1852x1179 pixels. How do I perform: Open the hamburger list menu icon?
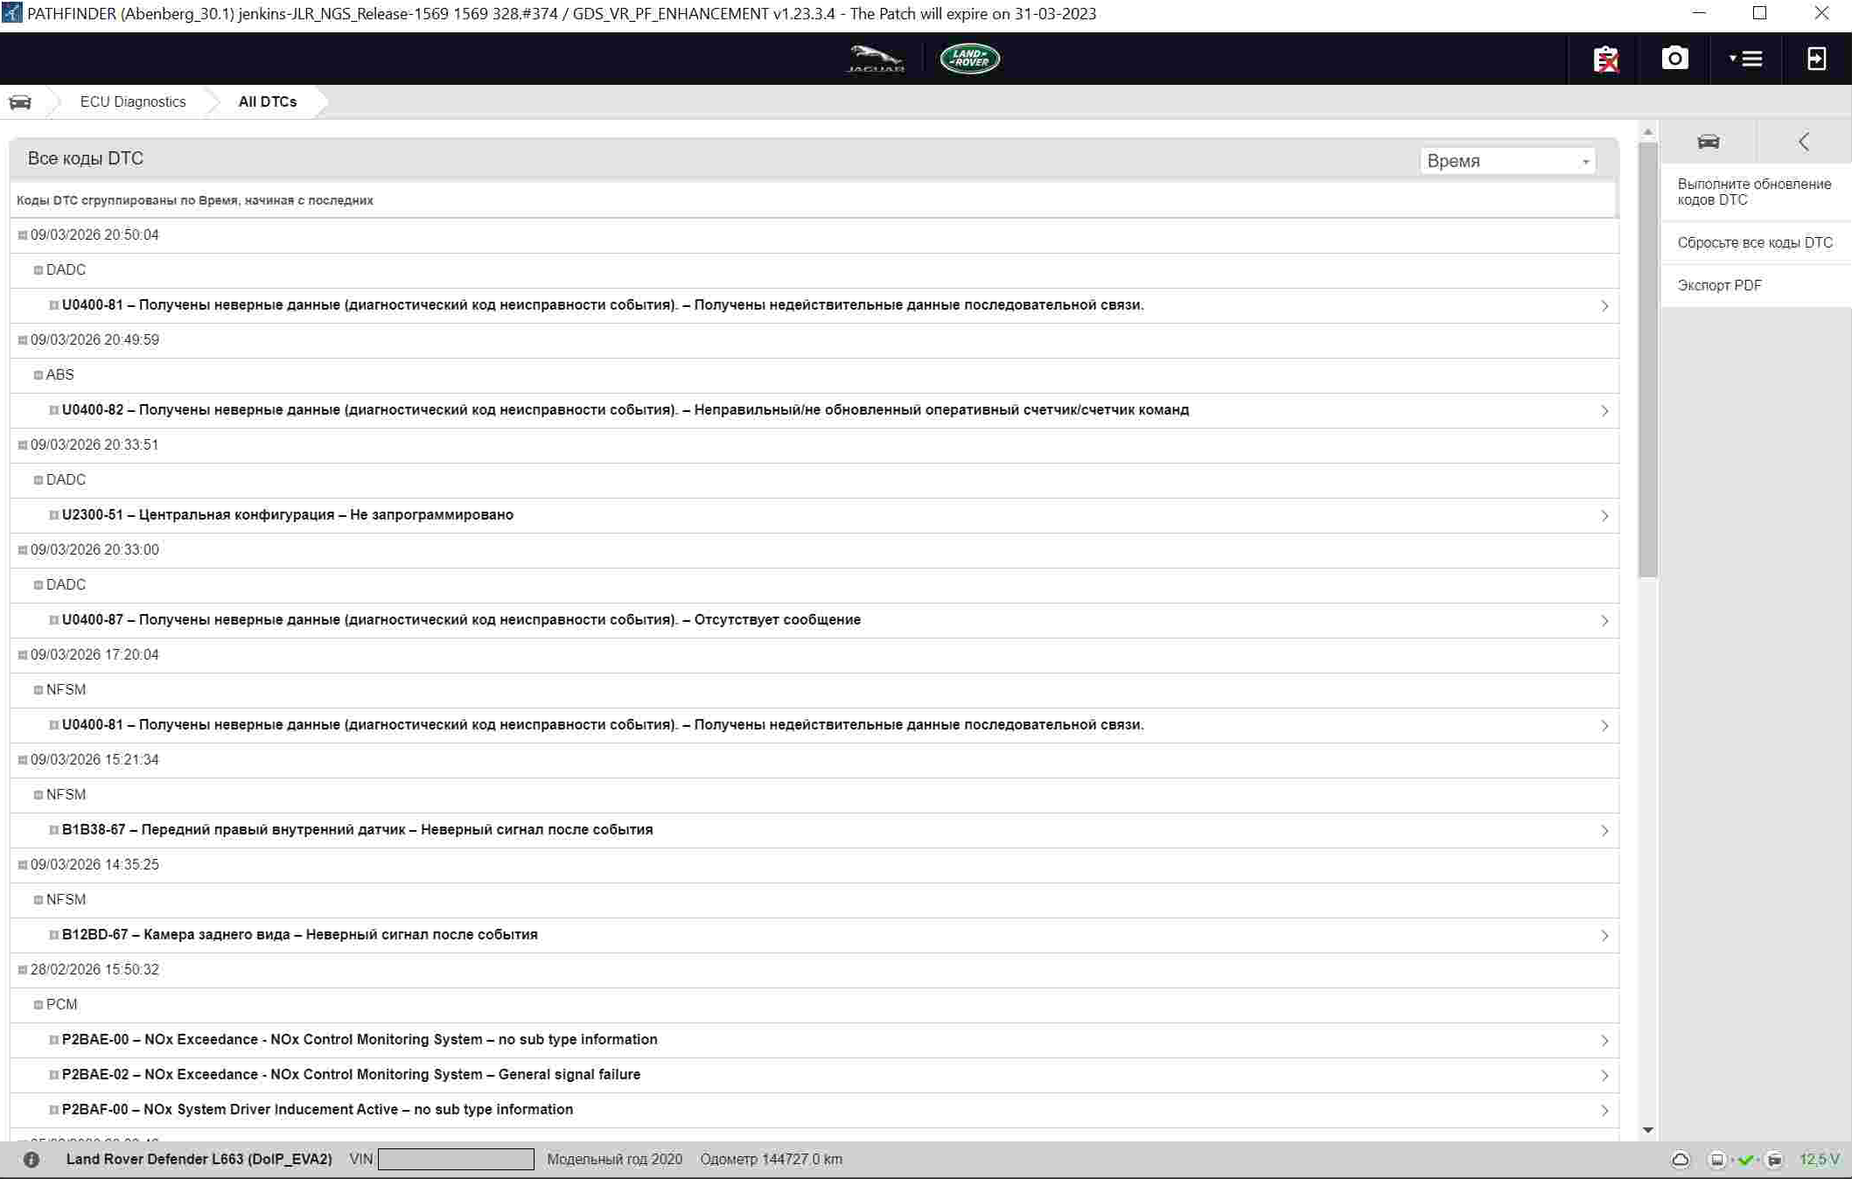(x=1745, y=59)
